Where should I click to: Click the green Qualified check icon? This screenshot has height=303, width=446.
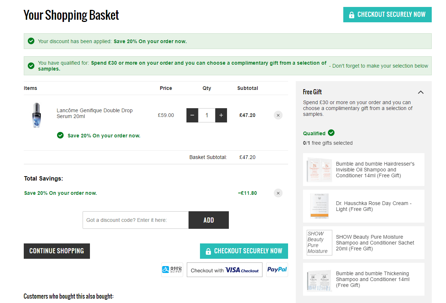coord(331,133)
